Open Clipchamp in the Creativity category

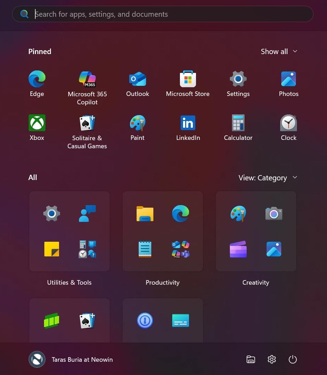tap(238, 249)
